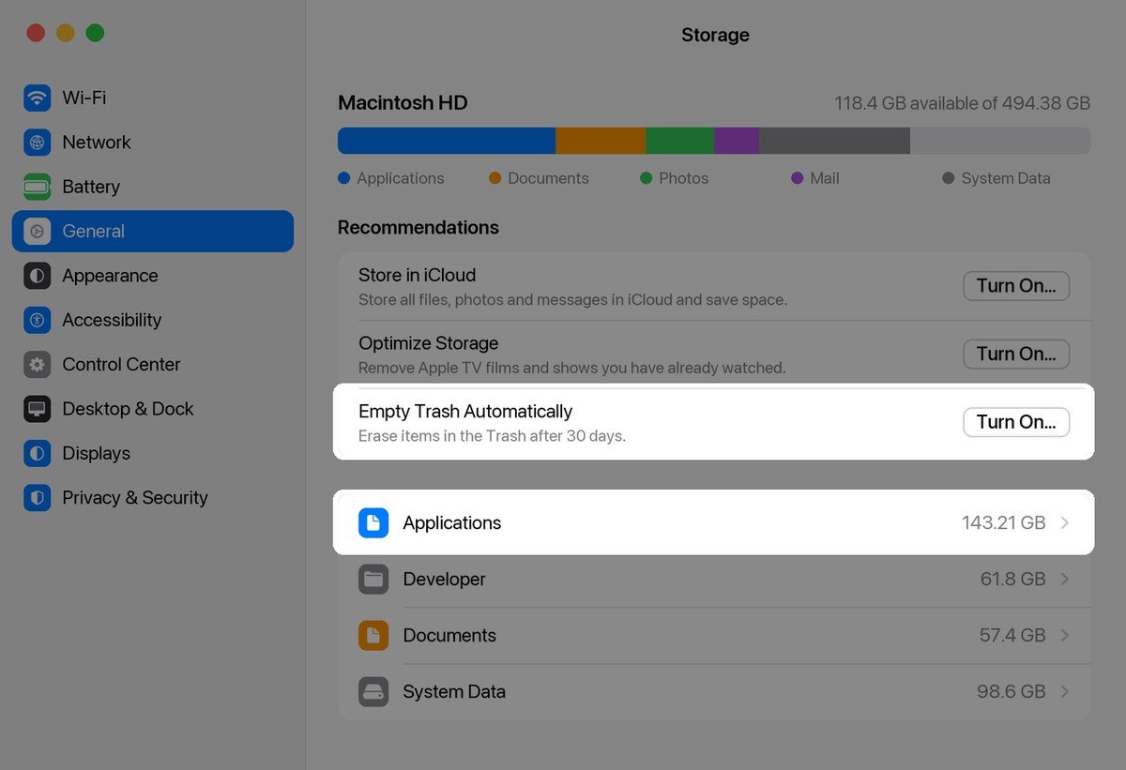The image size is (1126, 770).
Task: Select Displays in the sidebar
Action: click(x=153, y=453)
